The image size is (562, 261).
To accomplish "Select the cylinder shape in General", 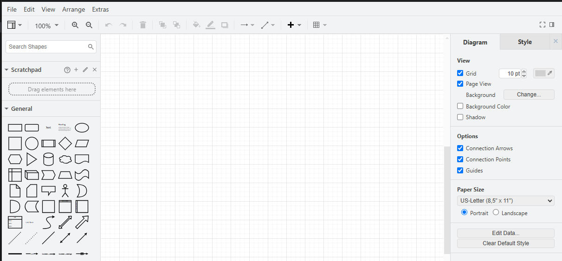I will pyautogui.click(x=48, y=159).
